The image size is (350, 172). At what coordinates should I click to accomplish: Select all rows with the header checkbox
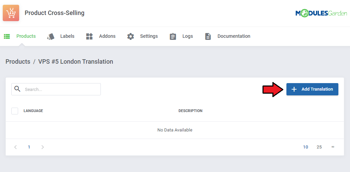tap(15, 111)
